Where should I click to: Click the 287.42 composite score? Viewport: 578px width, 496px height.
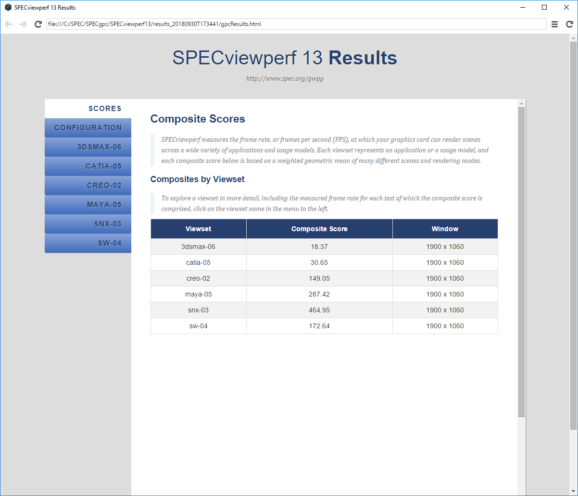[x=319, y=294]
